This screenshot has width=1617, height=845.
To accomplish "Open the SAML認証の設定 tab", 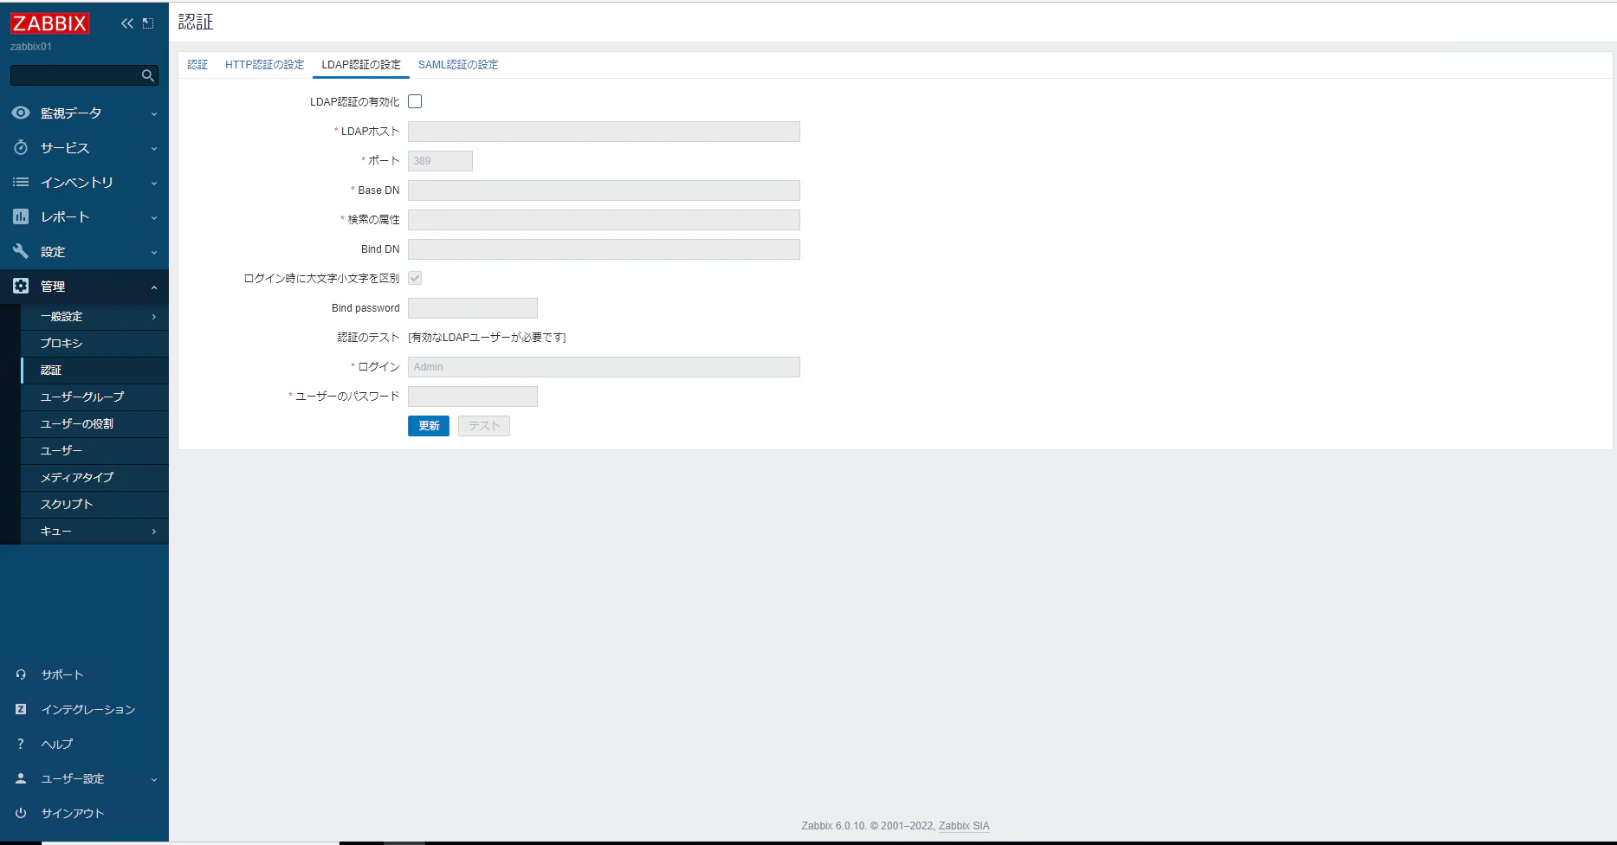I will coord(458,65).
